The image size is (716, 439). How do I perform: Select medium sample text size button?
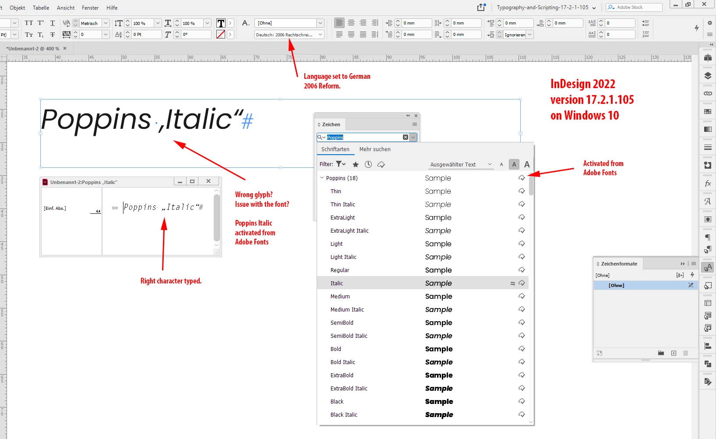point(514,164)
